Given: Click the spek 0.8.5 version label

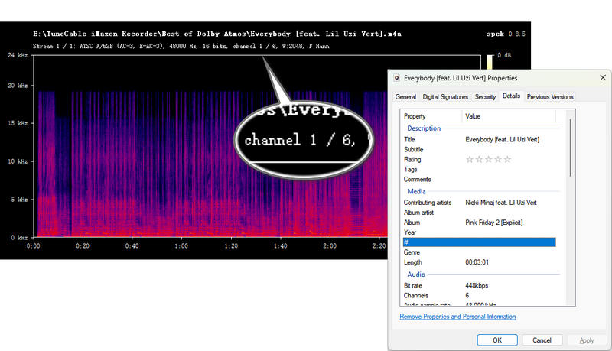Looking at the screenshot, I should click(506, 34).
